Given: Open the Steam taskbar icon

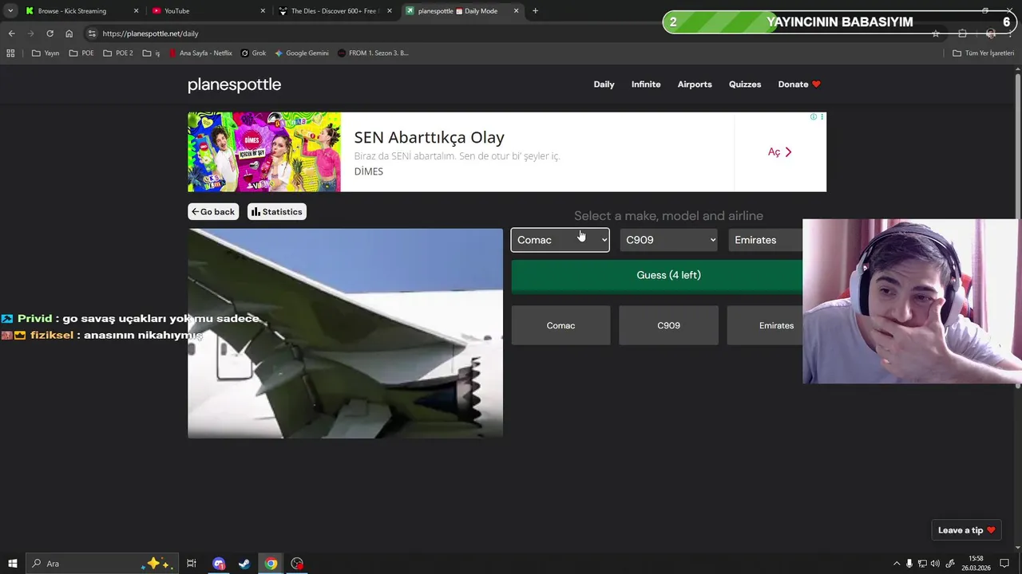Looking at the screenshot, I should [244, 564].
